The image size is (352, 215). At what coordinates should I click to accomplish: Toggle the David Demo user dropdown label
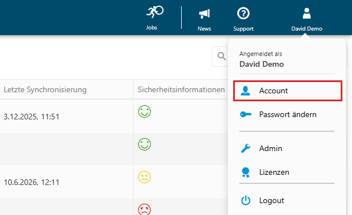point(307,29)
